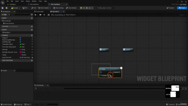Add new function plus icon
188x106 pixels.
[32, 26]
